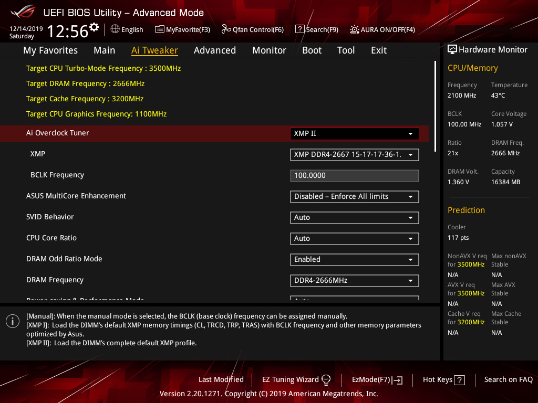The image size is (538, 403).
Task: Click the Hot Keys question-mark box icon
Action: pyautogui.click(x=459, y=380)
